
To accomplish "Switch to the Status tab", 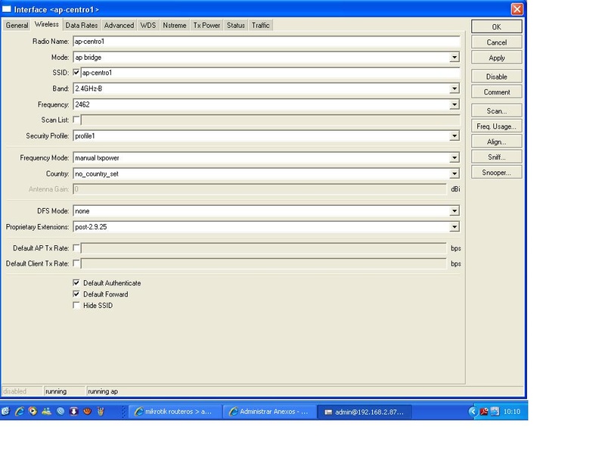I will click(236, 25).
